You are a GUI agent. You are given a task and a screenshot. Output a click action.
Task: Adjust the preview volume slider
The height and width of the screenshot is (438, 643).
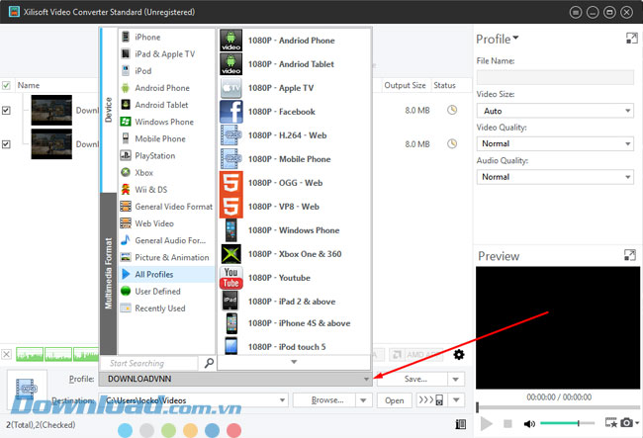coord(568,423)
